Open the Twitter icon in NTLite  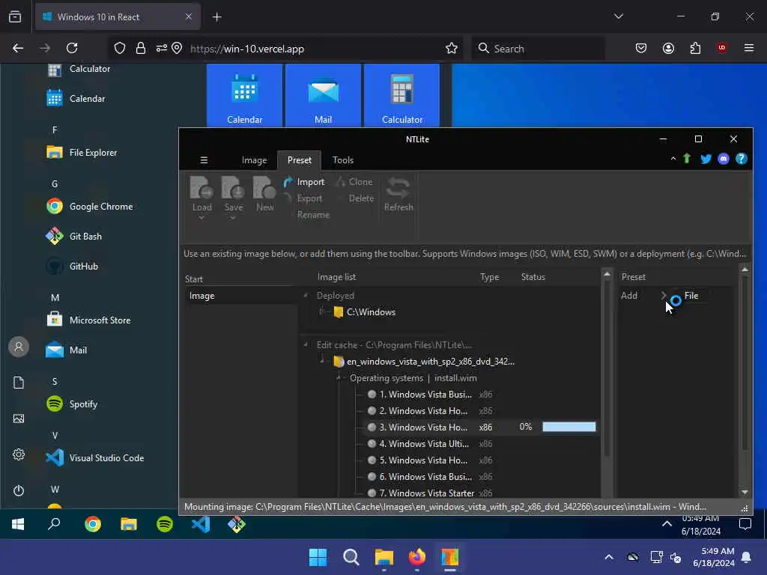point(706,159)
